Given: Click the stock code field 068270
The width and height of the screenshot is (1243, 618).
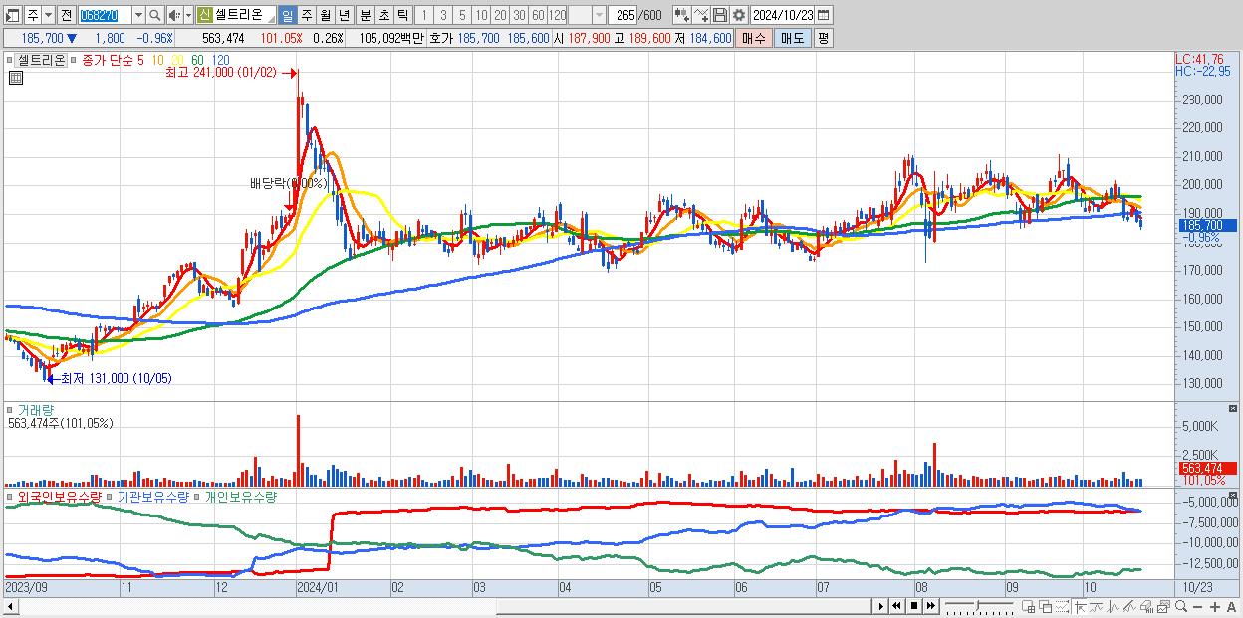Looking at the screenshot, I should pyautogui.click(x=105, y=15).
